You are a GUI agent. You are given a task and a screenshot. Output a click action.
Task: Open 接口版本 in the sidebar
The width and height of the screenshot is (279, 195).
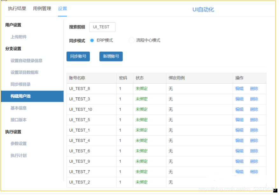tap(18, 120)
